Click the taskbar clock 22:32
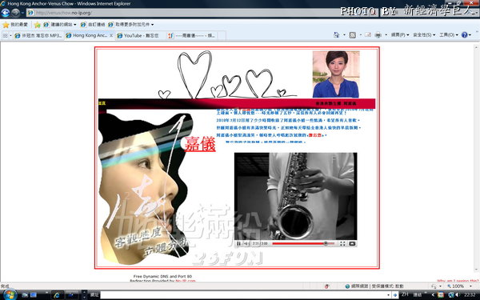480x300 pixels. 470,294
